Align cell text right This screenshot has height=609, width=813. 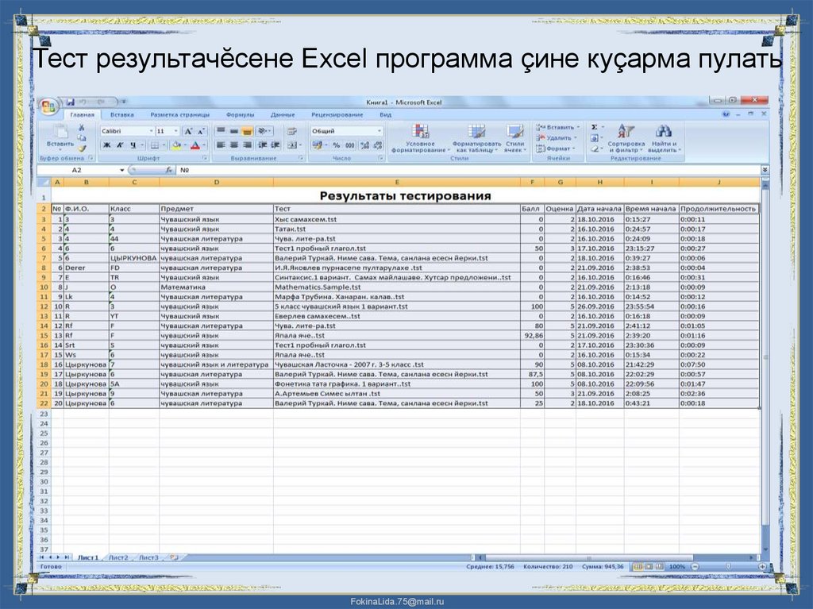[247, 145]
